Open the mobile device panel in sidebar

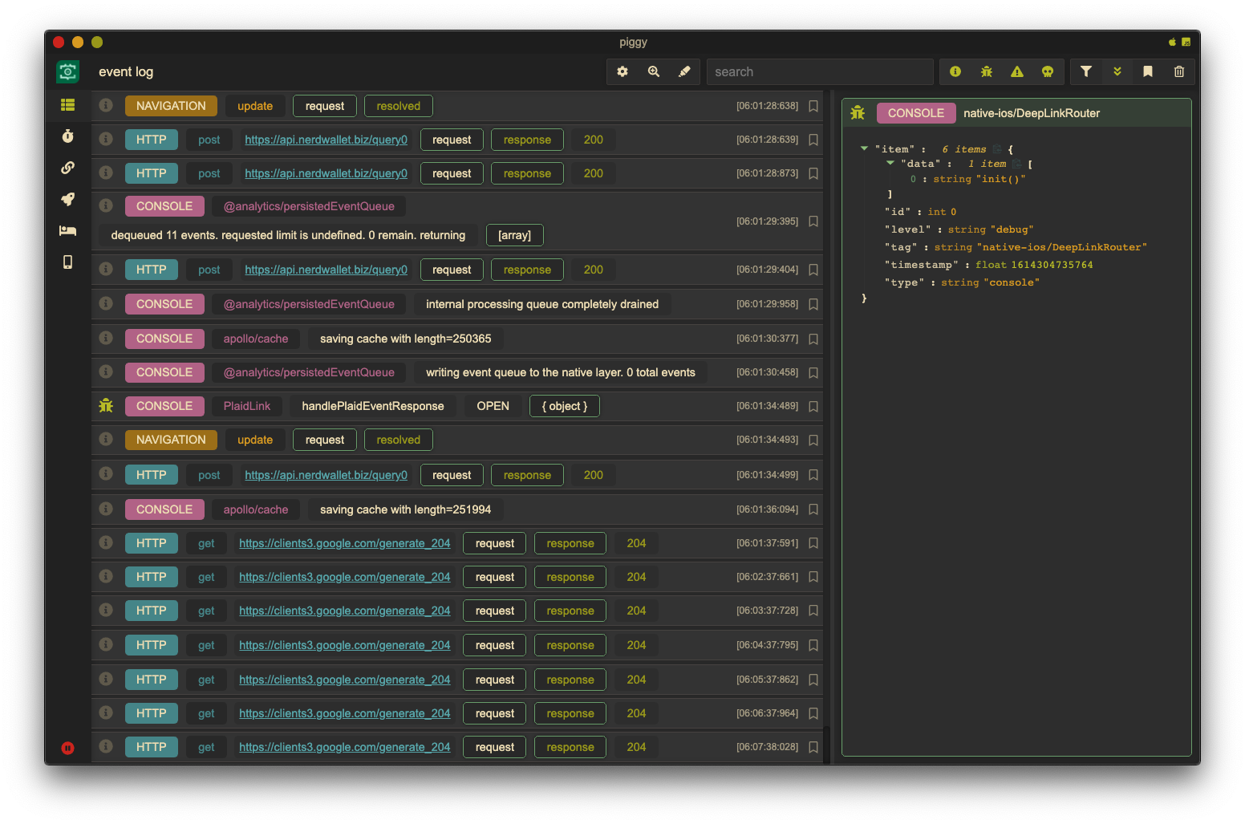coord(68,262)
